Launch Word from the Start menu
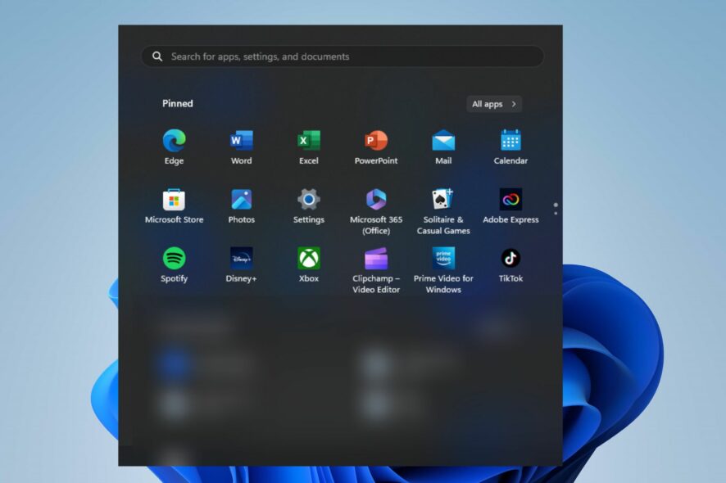726x483 pixels. click(241, 147)
